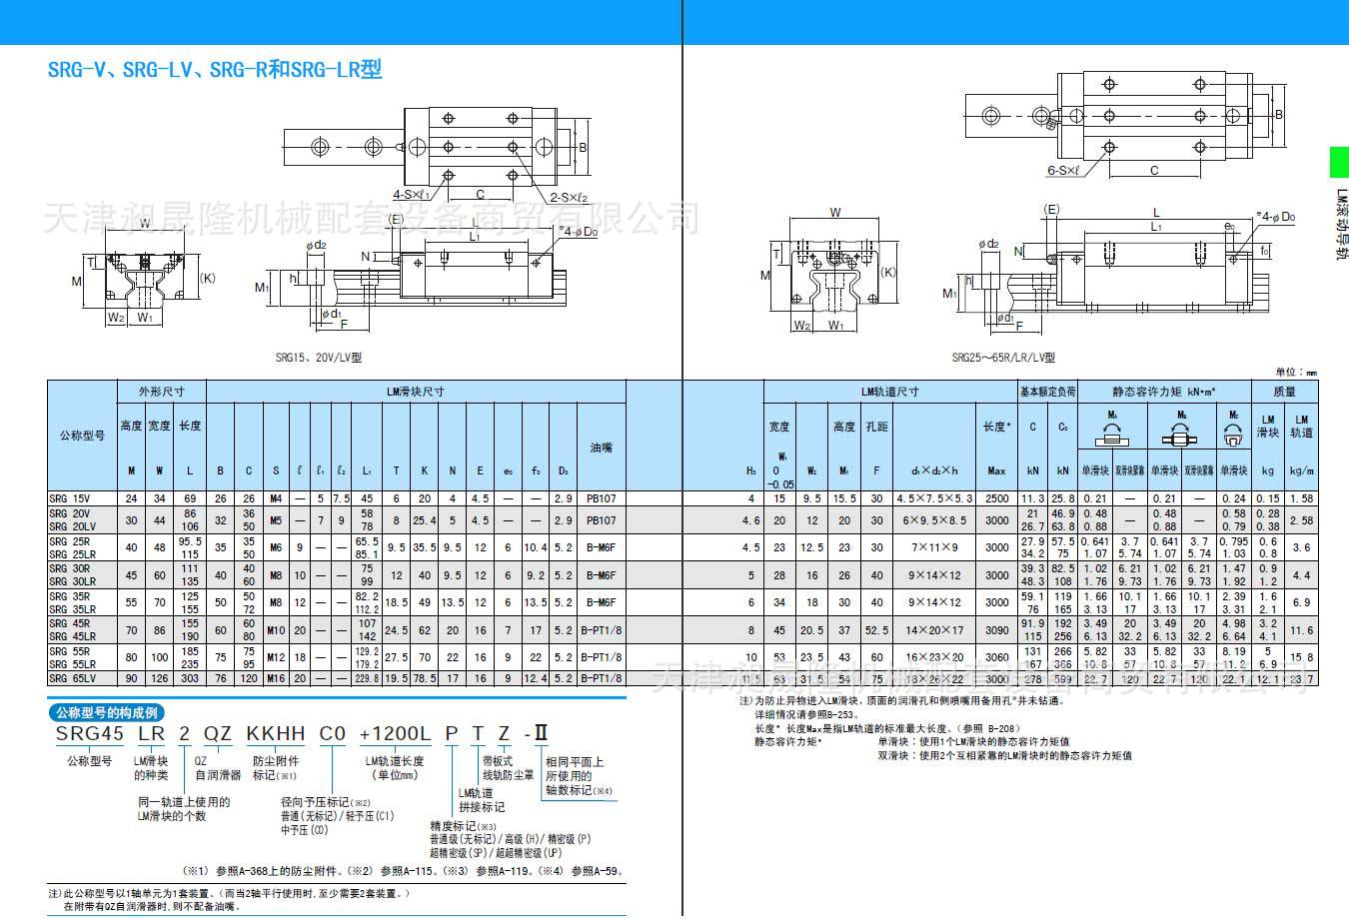Click the LM轨道尺寸 header cell
Screen dimensions: 1349x919
pos(889,392)
